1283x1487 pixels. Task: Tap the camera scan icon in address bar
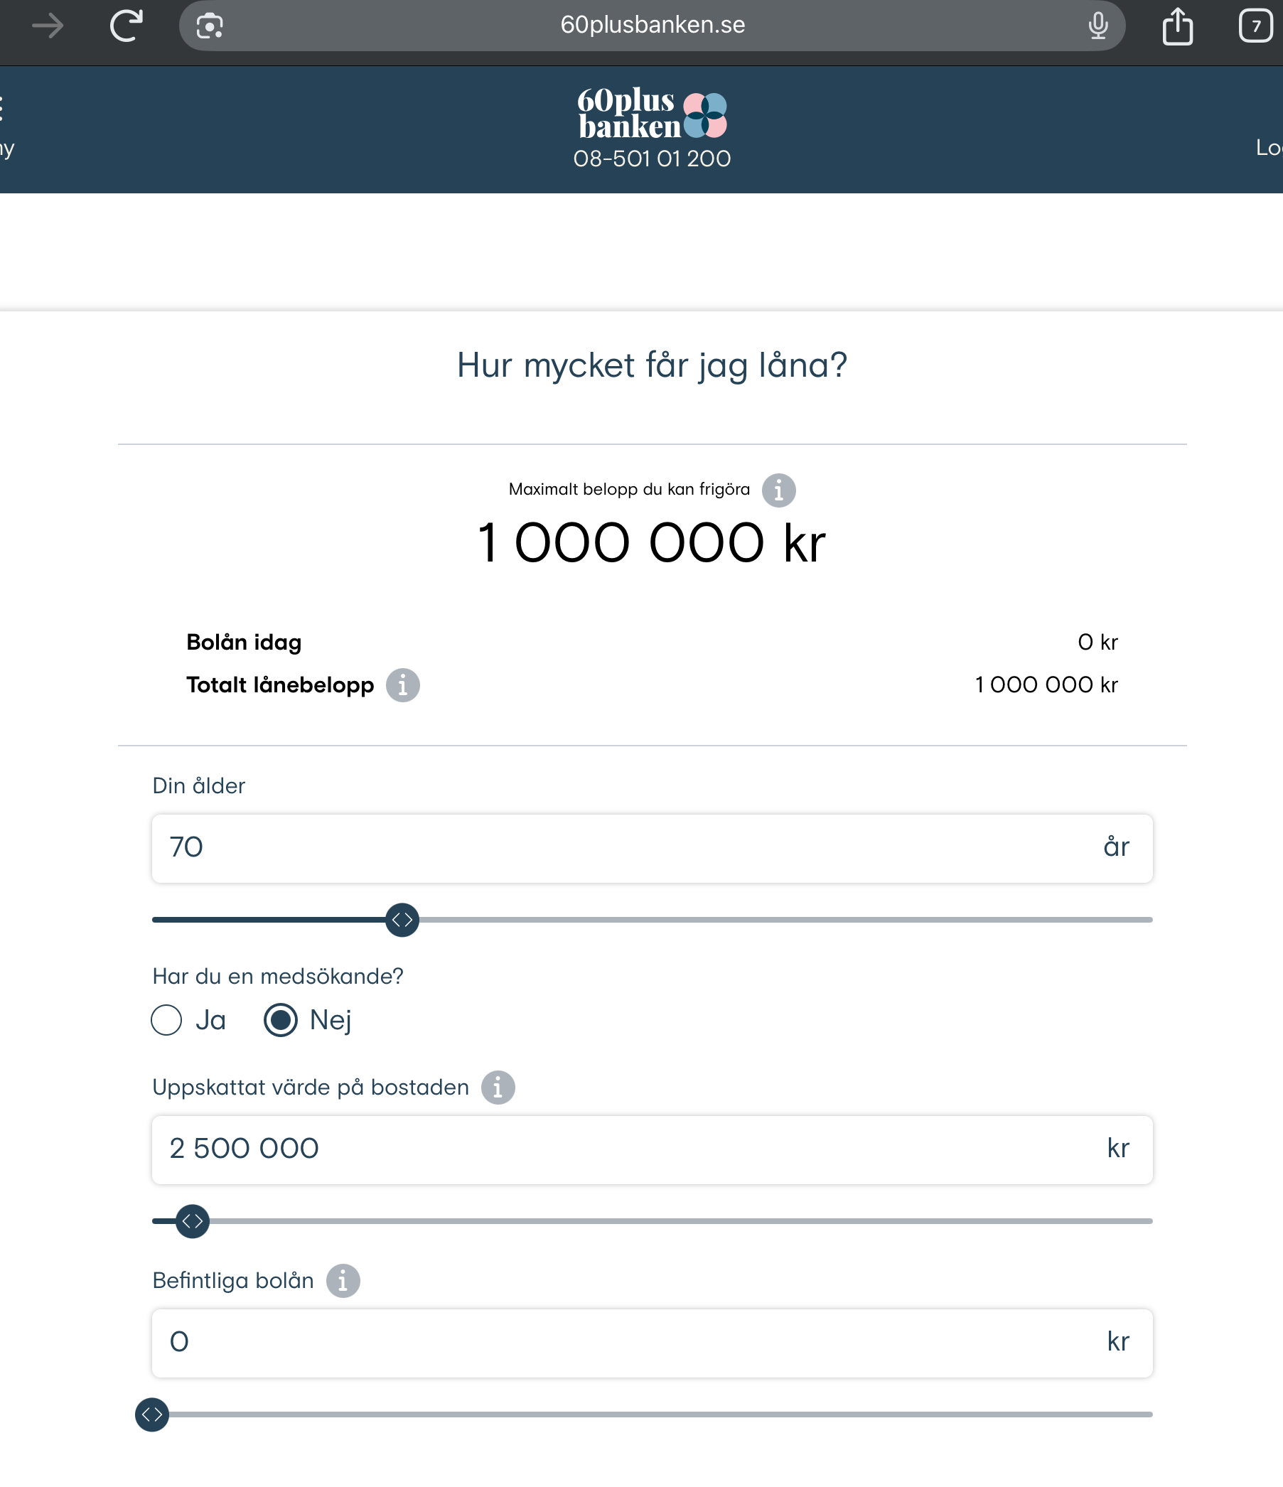click(x=210, y=26)
